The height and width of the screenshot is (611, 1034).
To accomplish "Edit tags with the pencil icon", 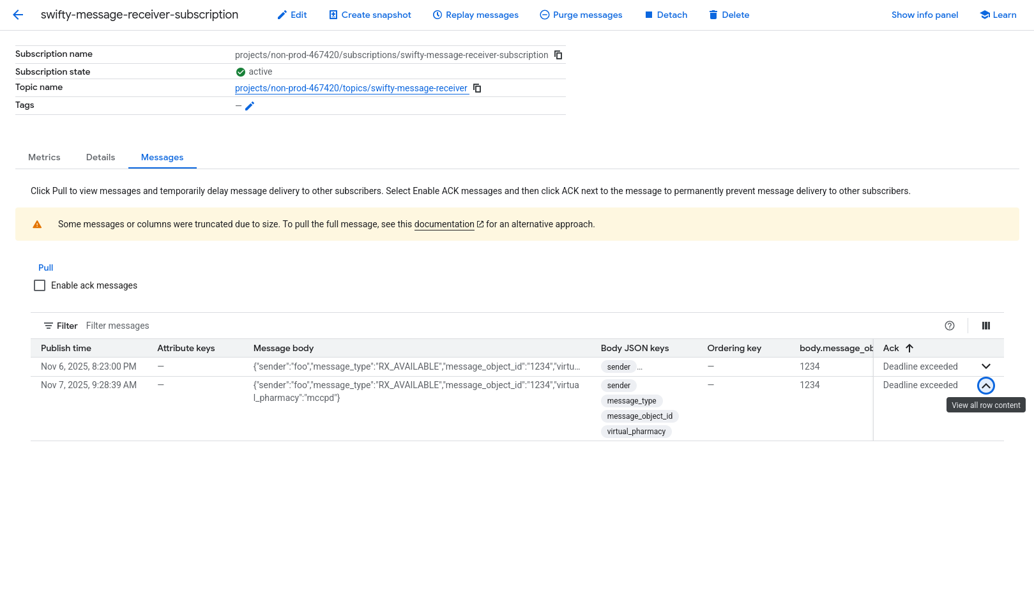I will click(250, 106).
